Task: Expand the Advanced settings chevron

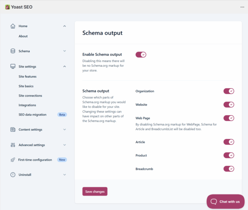Action: point(64,145)
